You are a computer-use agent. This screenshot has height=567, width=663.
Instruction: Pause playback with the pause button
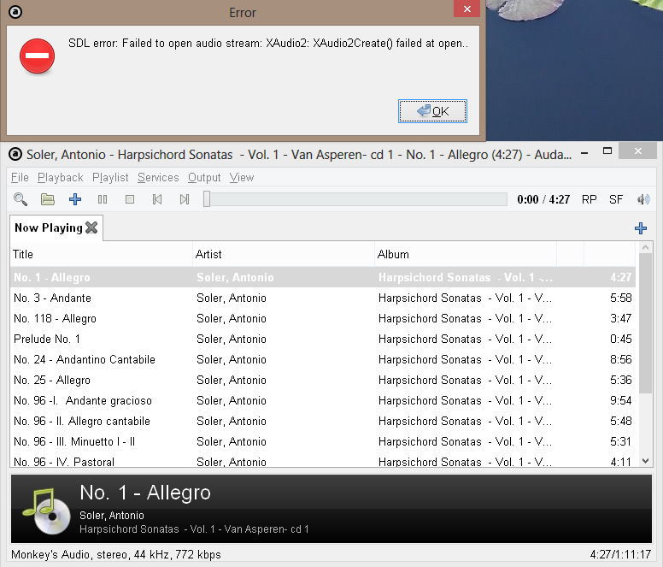(x=103, y=199)
